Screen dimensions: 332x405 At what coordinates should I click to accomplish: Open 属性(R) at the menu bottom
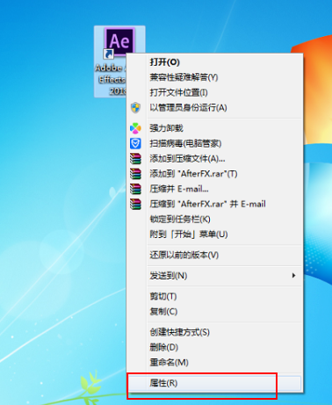pyautogui.click(x=214, y=383)
